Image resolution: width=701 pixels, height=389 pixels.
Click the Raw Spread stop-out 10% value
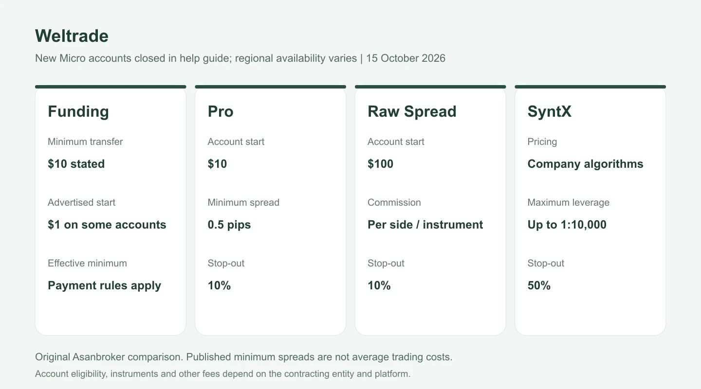(x=379, y=285)
